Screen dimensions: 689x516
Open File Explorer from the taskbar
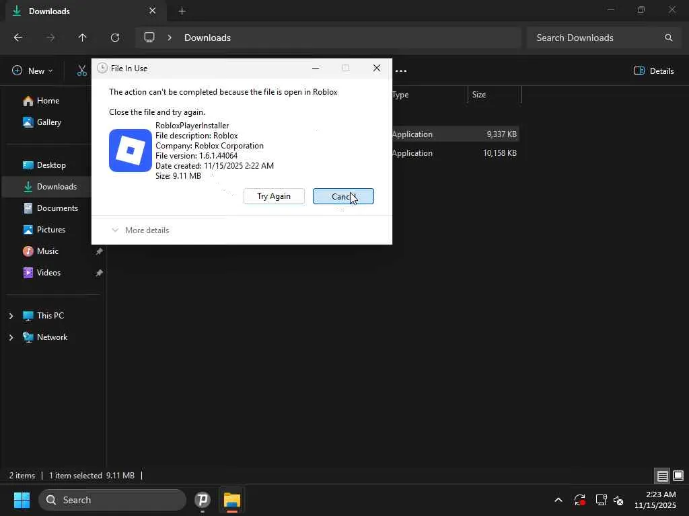[232, 500]
